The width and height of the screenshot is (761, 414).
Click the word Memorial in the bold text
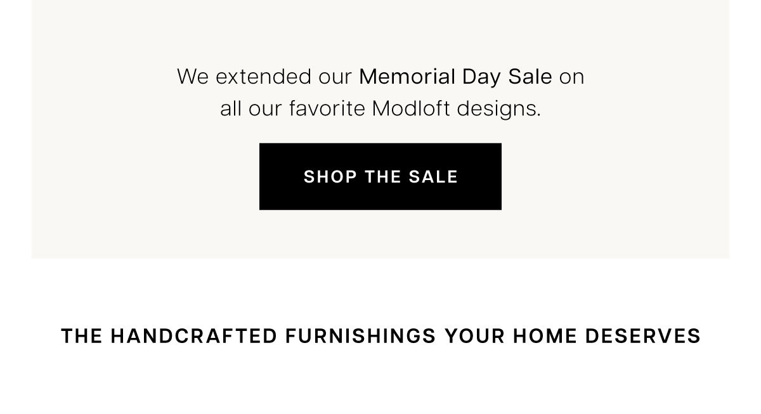tap(407, 77)
